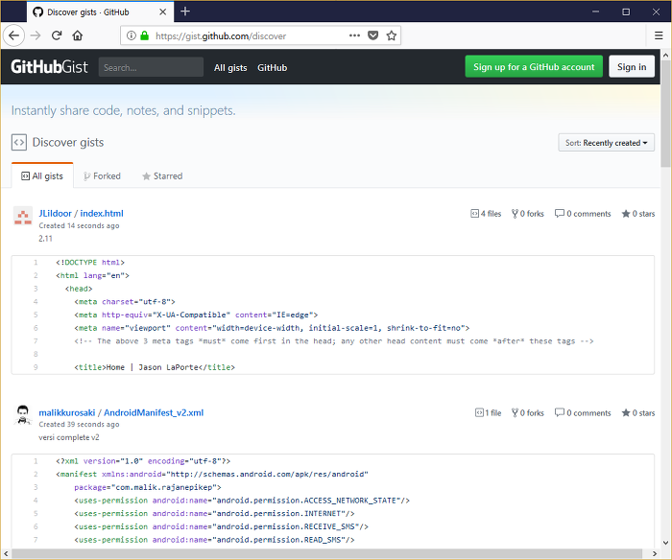Close the Discover gists browser tab

(163, 12)
